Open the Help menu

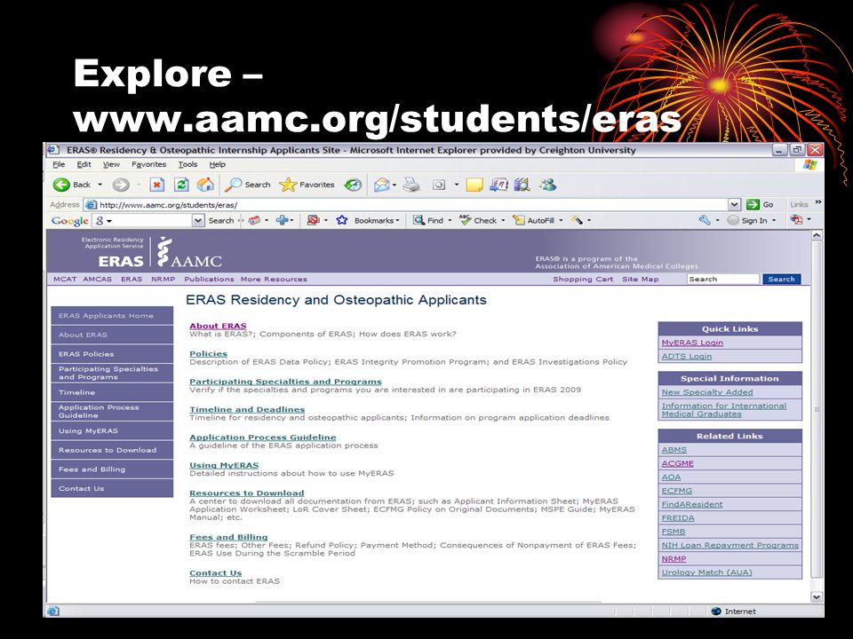217,164
